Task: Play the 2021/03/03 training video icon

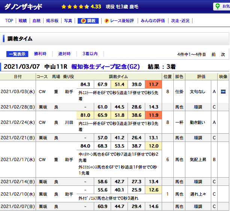Action: point(223,92)
